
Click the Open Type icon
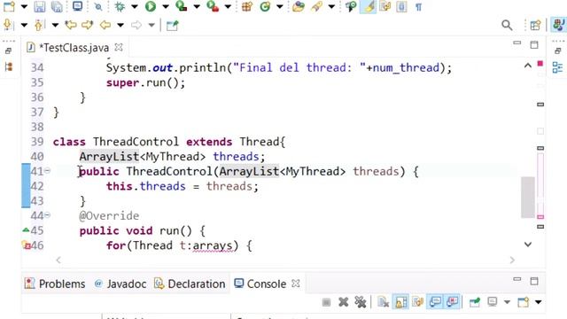299,6
